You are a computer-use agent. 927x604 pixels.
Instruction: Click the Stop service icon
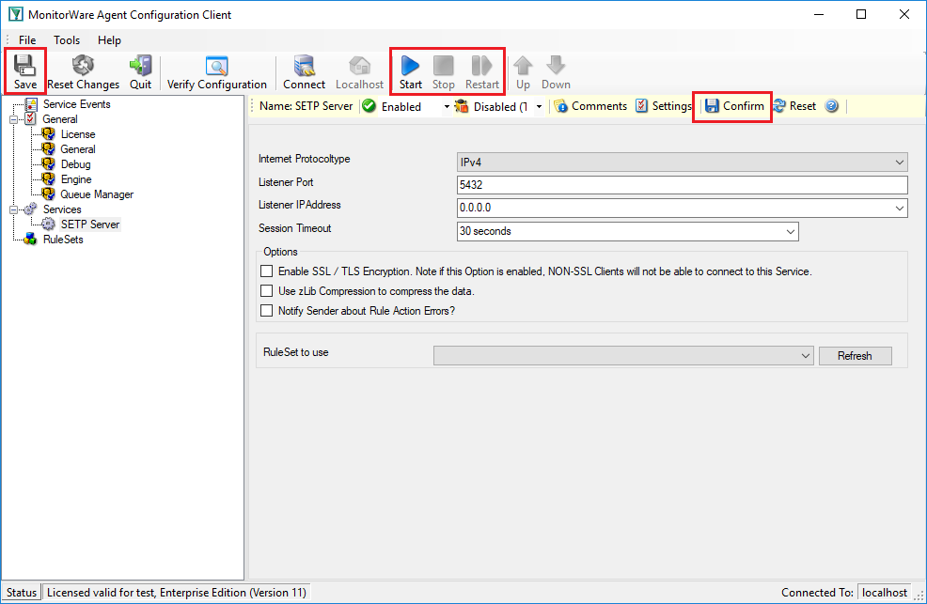[444, 72]
